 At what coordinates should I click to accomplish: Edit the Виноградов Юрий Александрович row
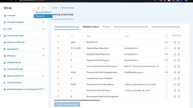click(175, 97)
